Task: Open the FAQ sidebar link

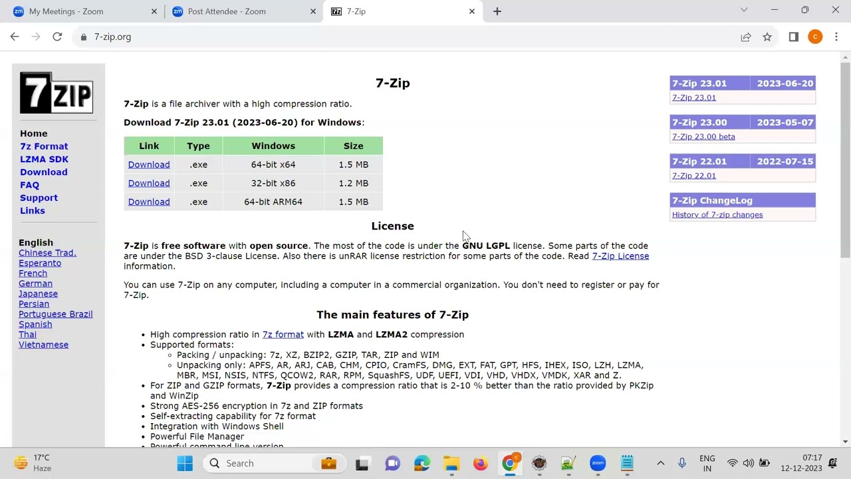Action: click(x=29, y=185)
